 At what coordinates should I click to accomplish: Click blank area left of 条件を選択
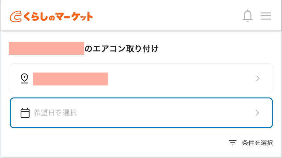click(130, 143)
